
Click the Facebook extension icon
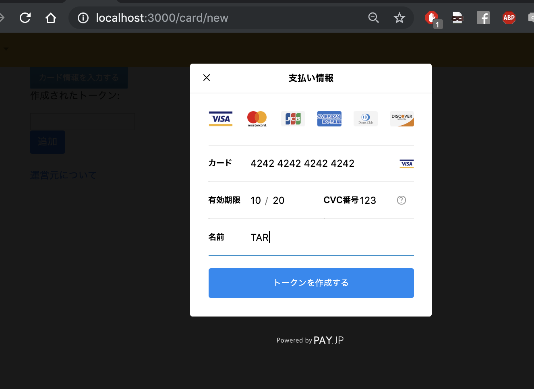[483, 18]
